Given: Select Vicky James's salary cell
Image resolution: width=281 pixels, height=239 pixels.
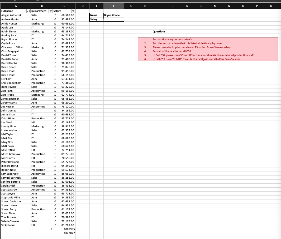Looking at the screenshot, I should (64, 225).
